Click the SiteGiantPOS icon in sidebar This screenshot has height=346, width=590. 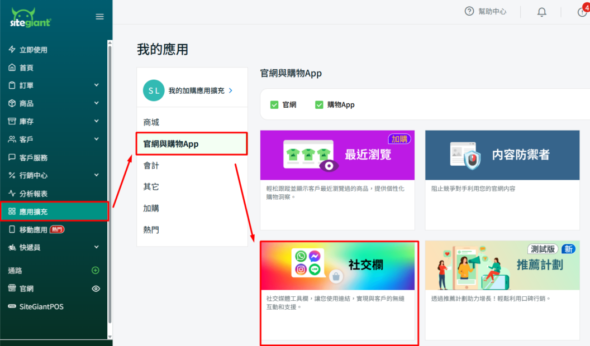click(x=12, y=306)
